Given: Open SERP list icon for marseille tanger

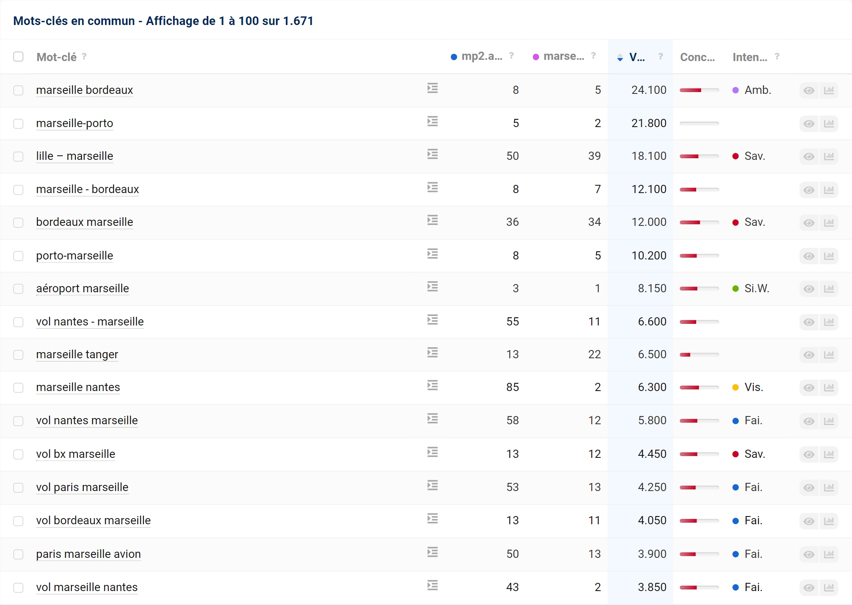Looking at the screenshot, I should [433, 353].
